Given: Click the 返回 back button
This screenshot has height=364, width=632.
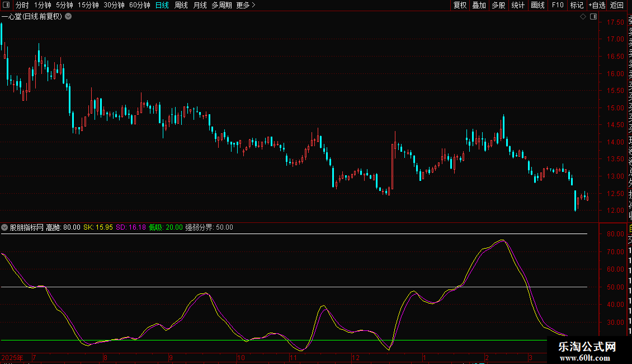Looking at the screenshot, I should click(x=617, y=5).
